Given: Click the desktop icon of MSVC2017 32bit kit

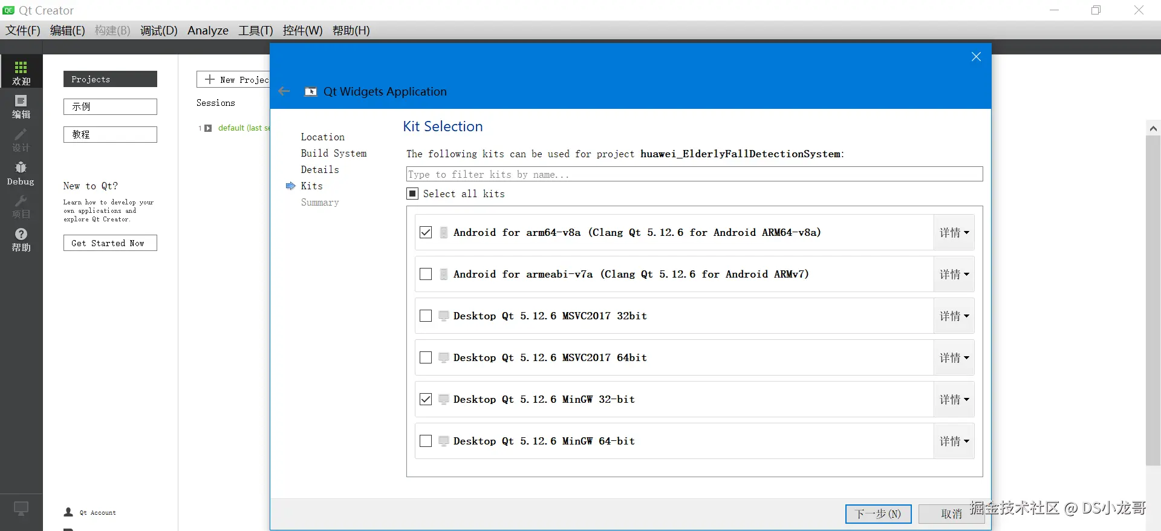Looking at the screenshot, I should (x=444, y=316).
